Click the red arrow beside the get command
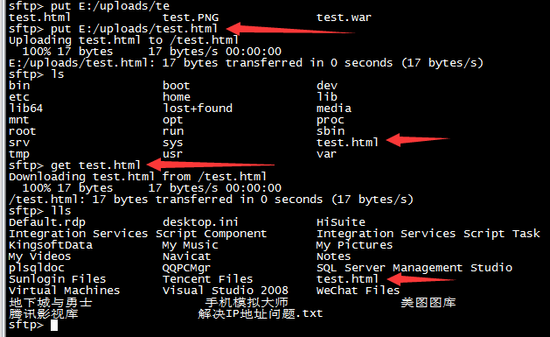Image resolution: width=550 pixels, height=337 pixels. [211, 164]
